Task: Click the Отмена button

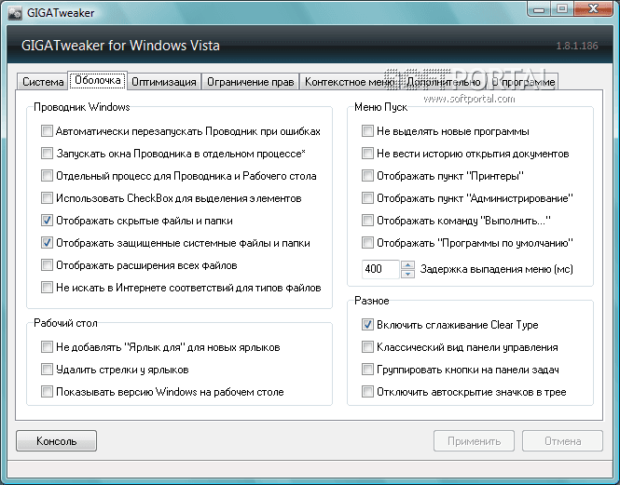Action: pos(562,440)
